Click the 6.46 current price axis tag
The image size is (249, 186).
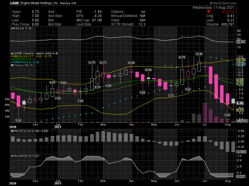pos(240,103)
